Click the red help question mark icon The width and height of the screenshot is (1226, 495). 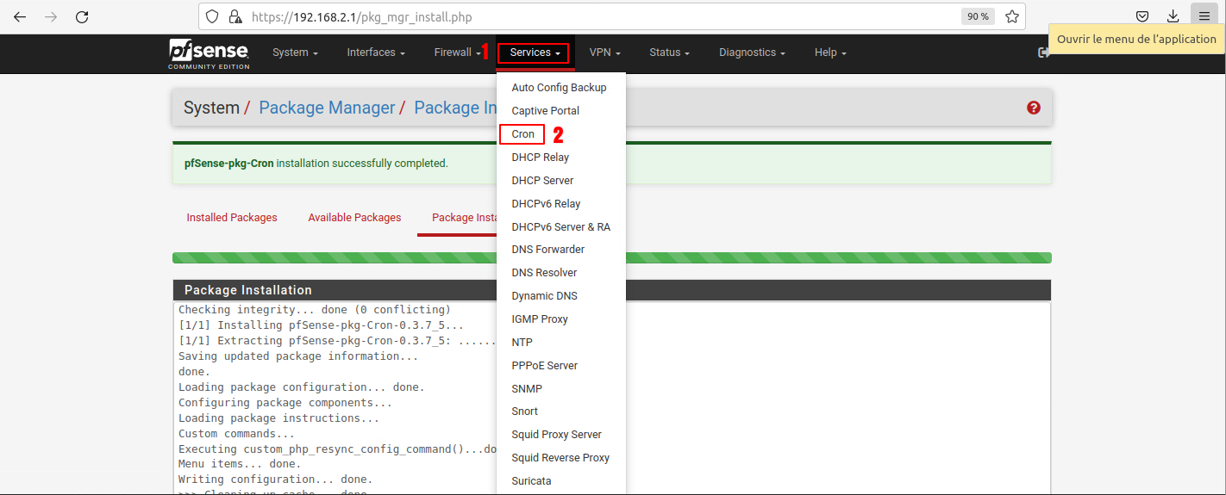pyautogui.click(x=1034, y=108)
